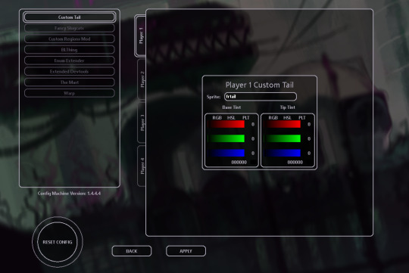Screen dimensions: 409x273
Task: Adjust the Tip Tint blue slider
Action: [283, 153]
